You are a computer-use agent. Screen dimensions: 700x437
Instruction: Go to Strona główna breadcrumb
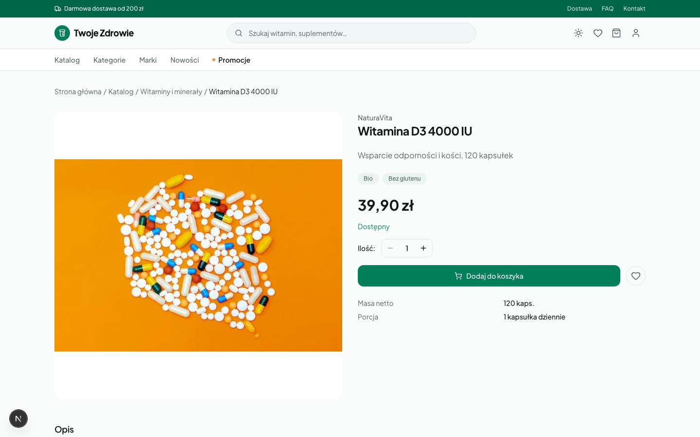pos(78,92)
